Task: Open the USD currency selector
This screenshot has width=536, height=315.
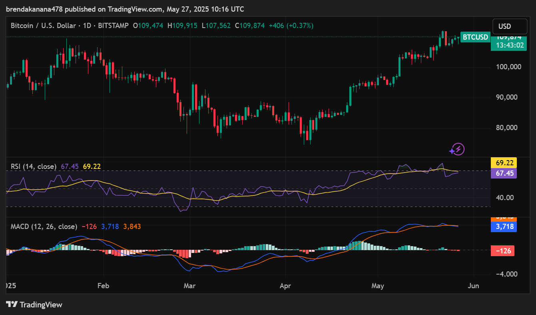Action: [x=510, y=26]
